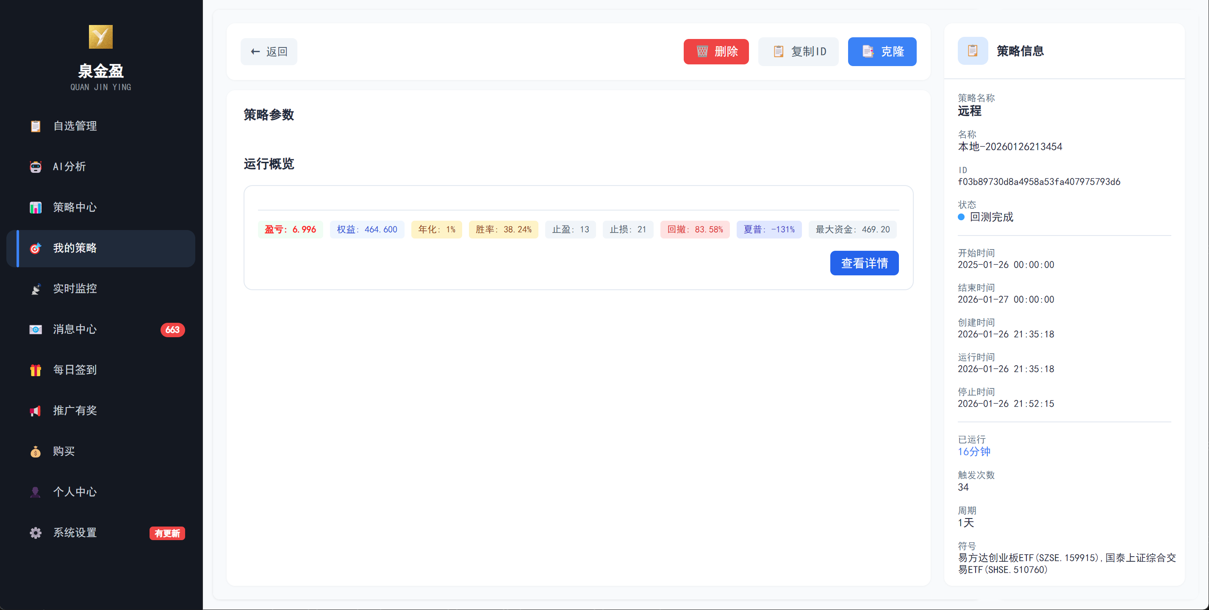The height and width of the screenshot is (610, 1209).
Task: Select 我的策略 in the sidebar
Action: [75, 248]
